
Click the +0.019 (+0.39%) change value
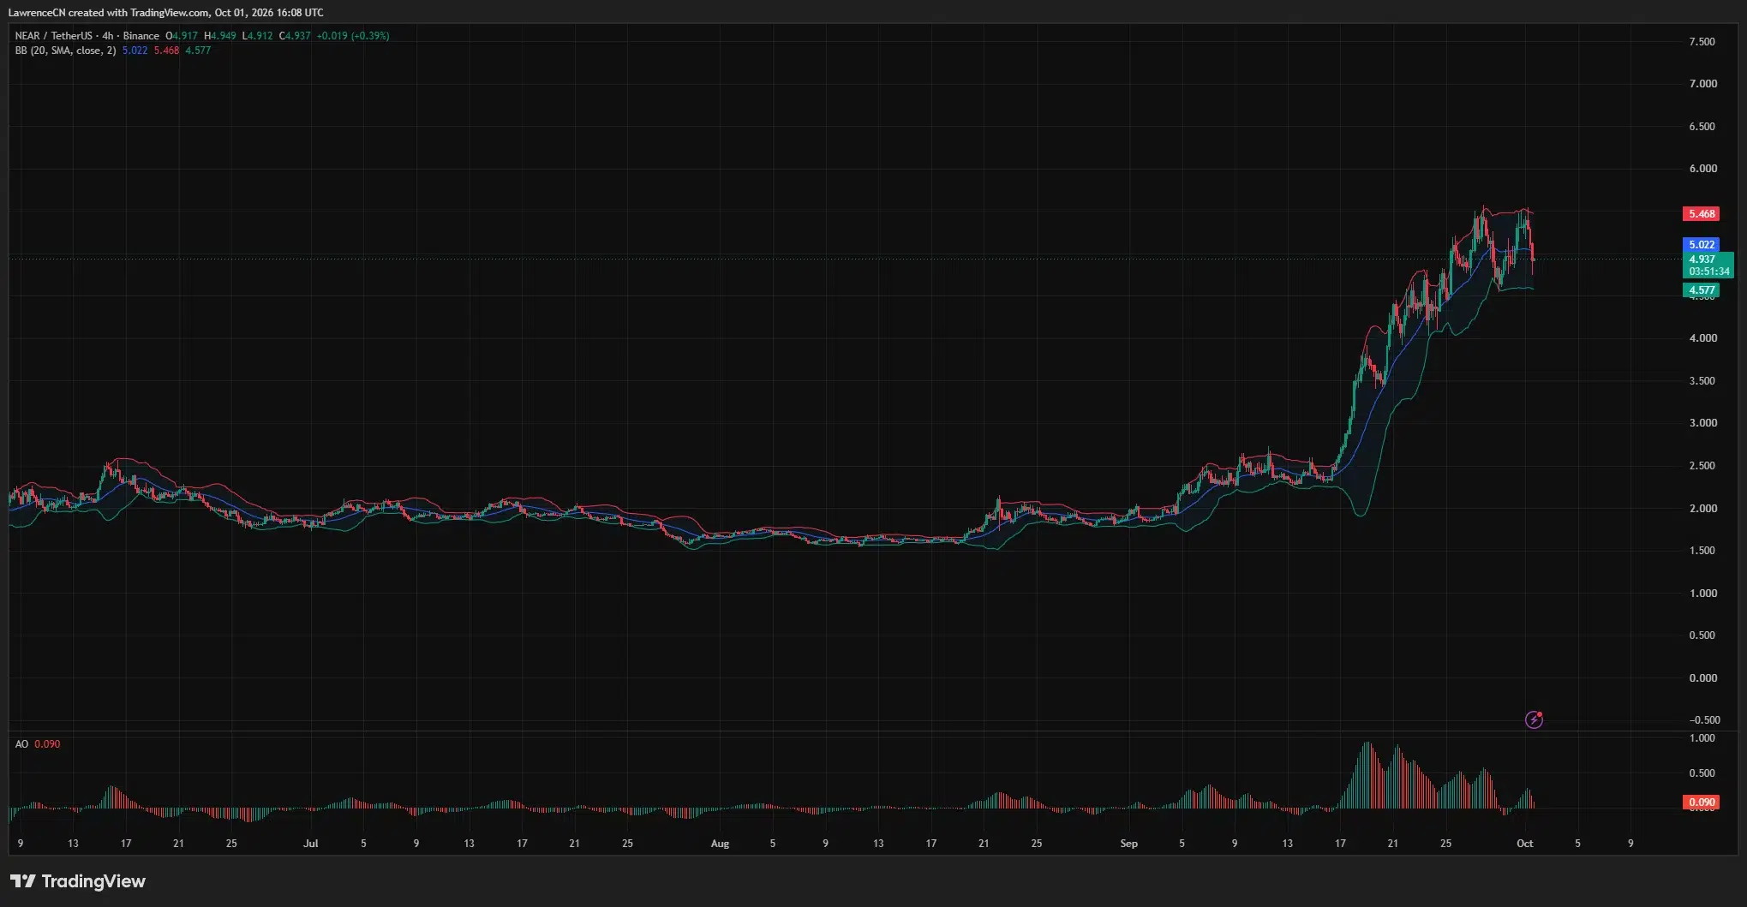tap(353, 36)
